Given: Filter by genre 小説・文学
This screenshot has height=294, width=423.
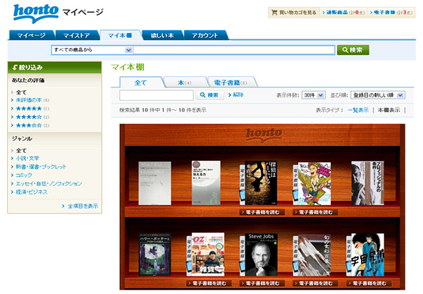Looking at the screenshot, I should [x=27, y=159].
